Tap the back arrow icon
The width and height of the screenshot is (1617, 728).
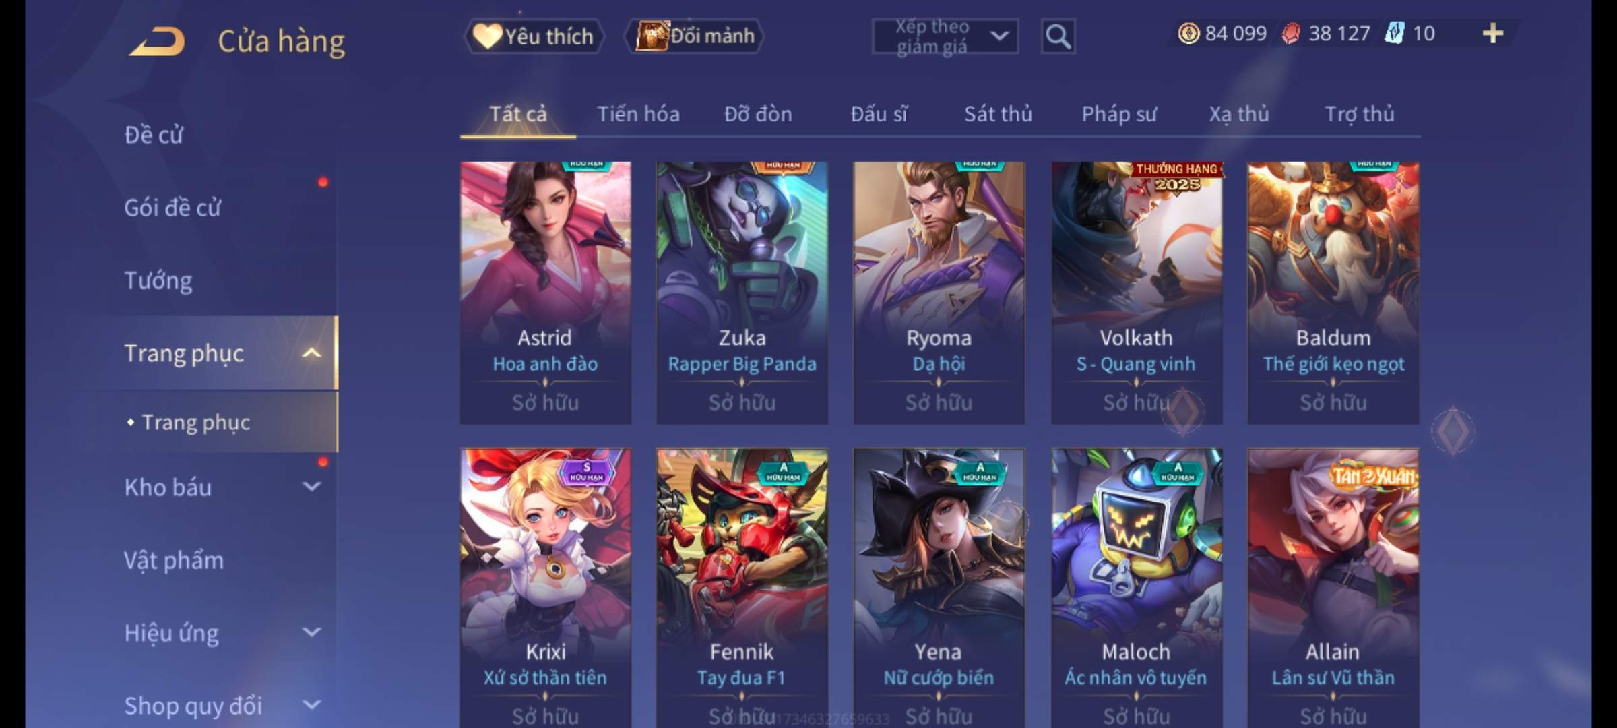point(158,41)
